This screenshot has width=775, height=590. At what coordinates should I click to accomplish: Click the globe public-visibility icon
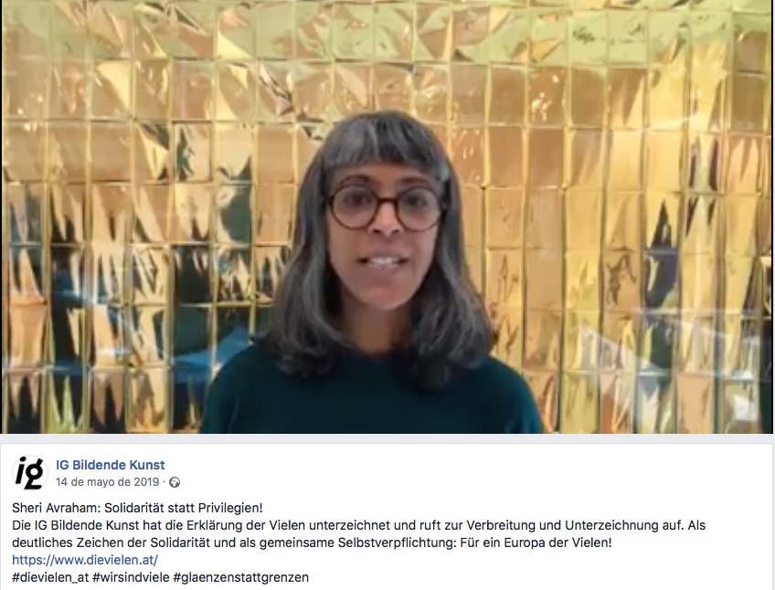(175, 482)
